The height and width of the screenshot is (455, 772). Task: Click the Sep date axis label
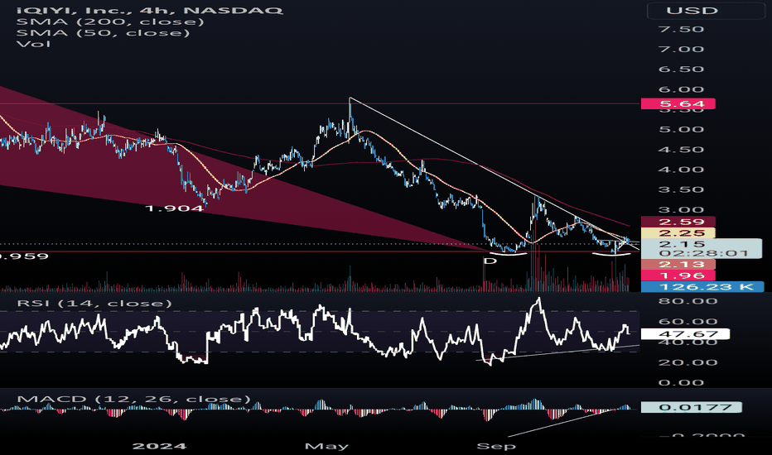[x=496, y=446]
